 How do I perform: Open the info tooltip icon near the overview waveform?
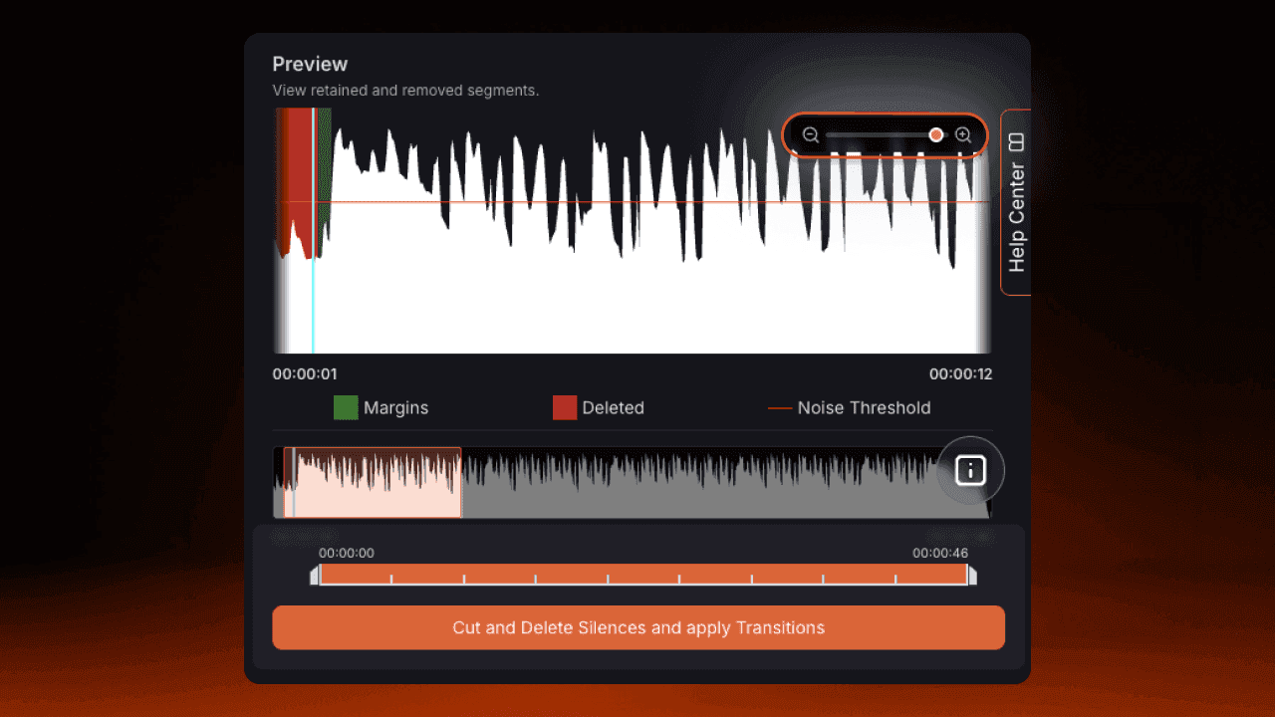(x=969, y=469)
